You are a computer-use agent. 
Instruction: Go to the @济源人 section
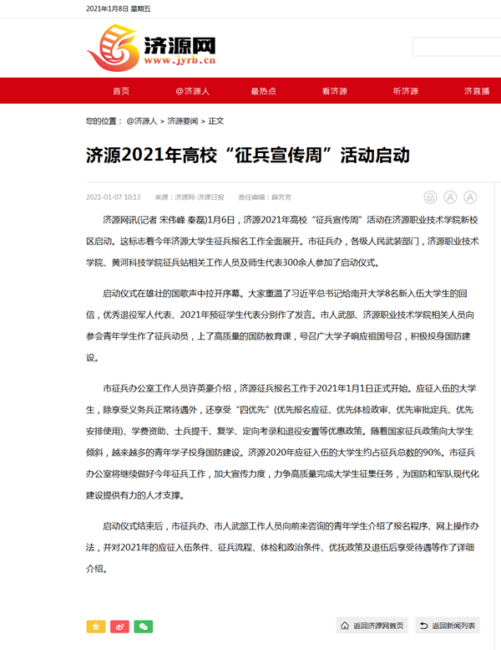coord(192,91)
